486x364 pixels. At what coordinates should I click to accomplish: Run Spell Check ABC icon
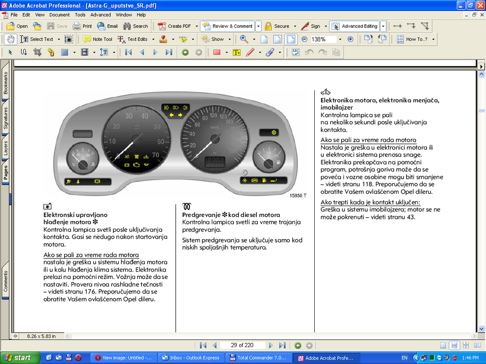click(x=296, y=52)
